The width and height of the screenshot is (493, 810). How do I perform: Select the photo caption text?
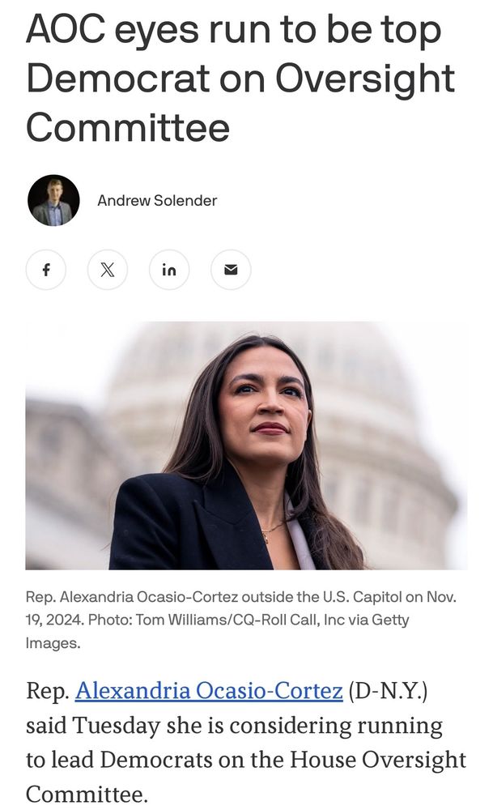tap(241, 620)
